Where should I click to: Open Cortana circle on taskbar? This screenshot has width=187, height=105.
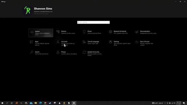[x=12, y=103]
